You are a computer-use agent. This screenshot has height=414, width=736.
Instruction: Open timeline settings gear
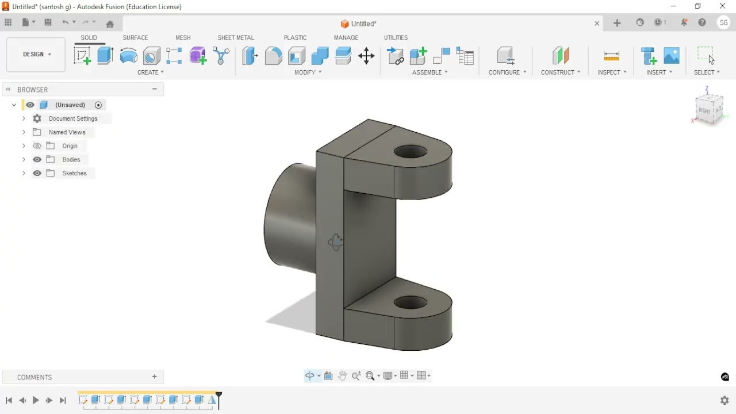(724, 400)
